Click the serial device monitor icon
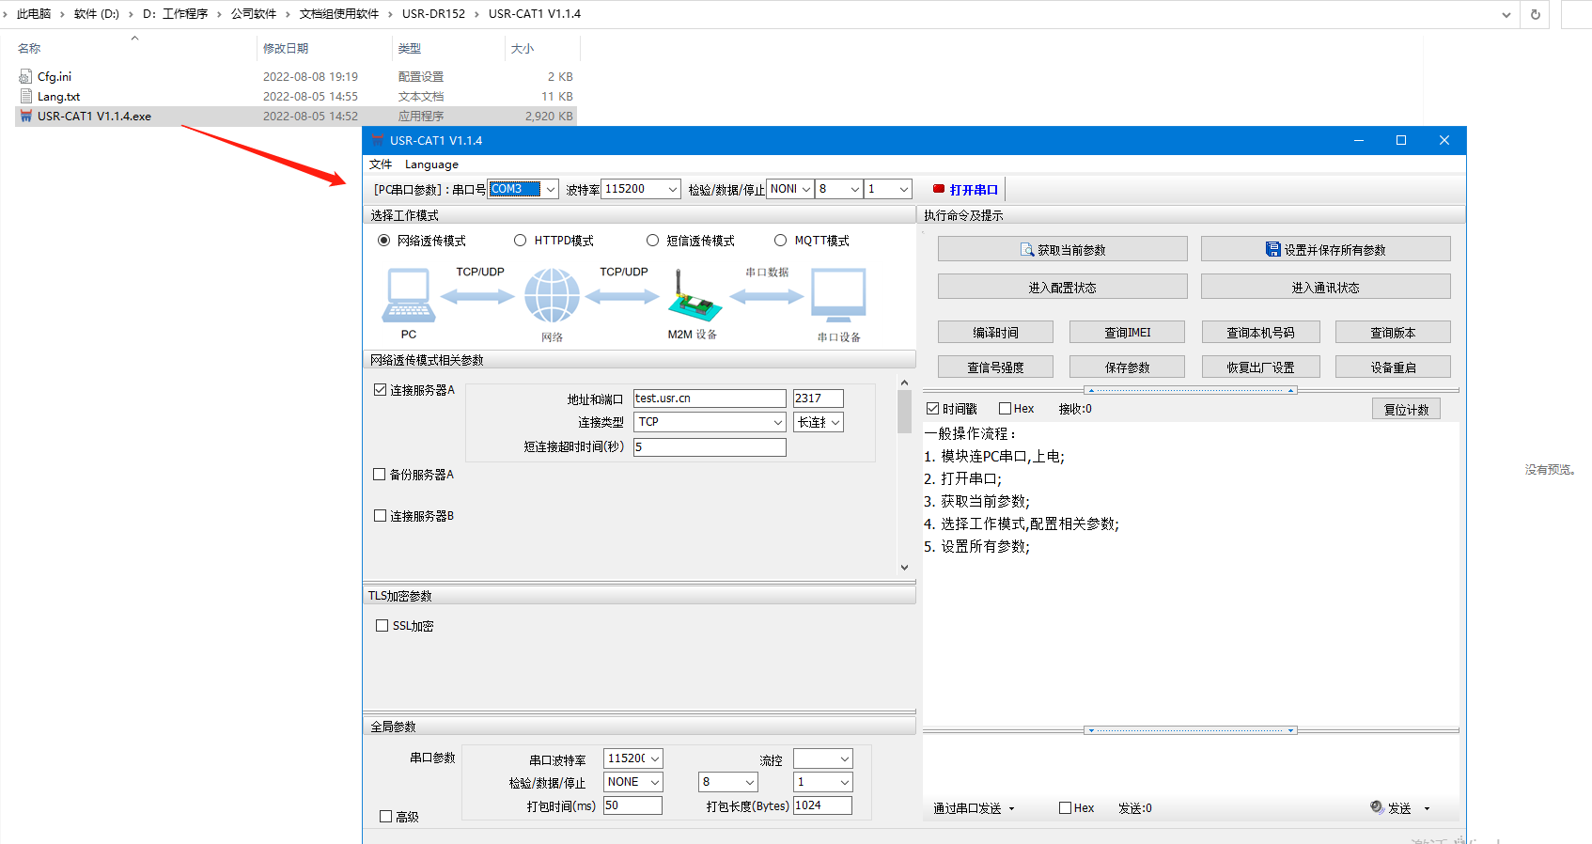The height and width of the screenshot is (844, 1592). [838, 296]
